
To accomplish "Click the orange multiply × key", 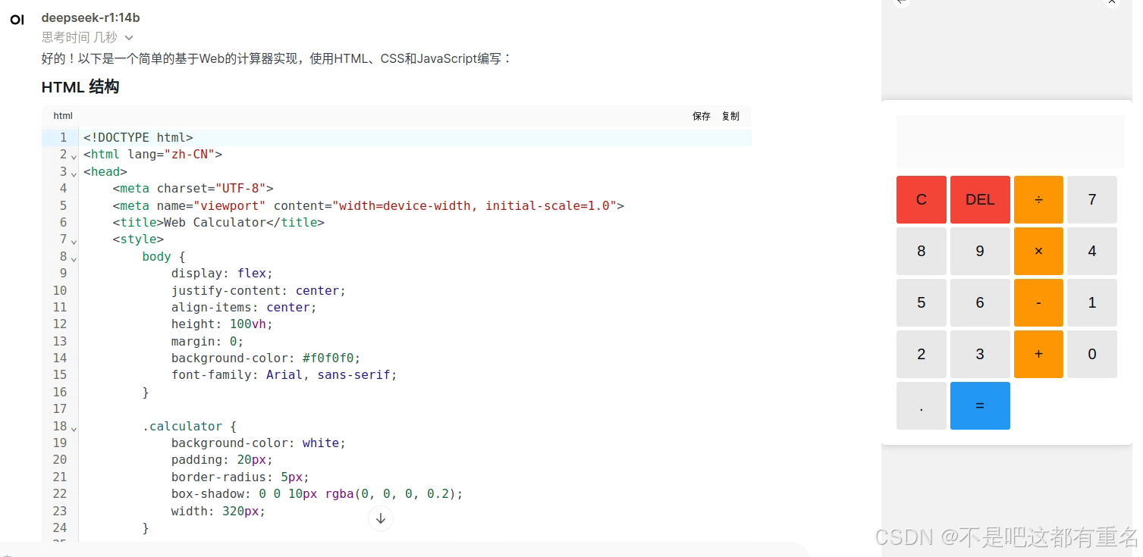I will (1038, 251).
